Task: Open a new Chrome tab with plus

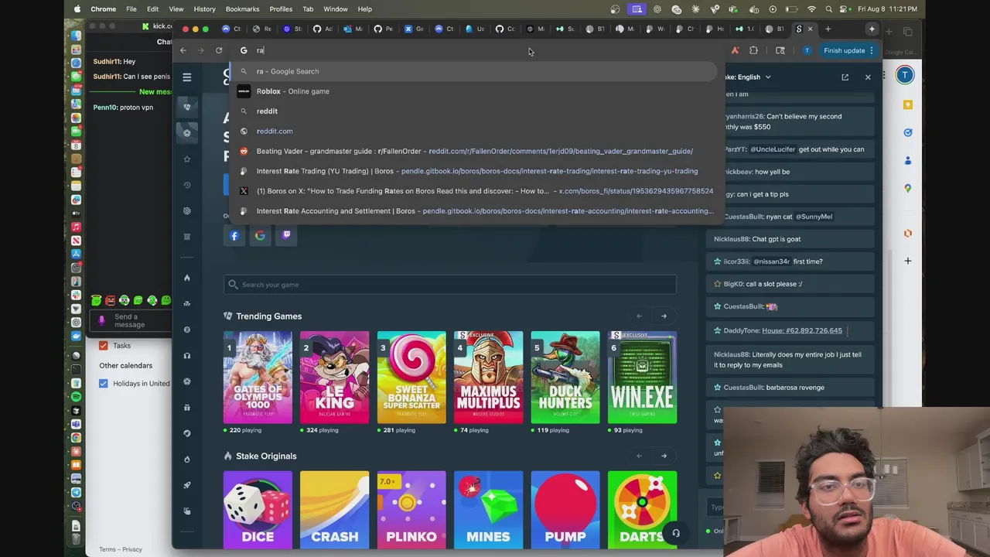Action: [x=828, y=29]
